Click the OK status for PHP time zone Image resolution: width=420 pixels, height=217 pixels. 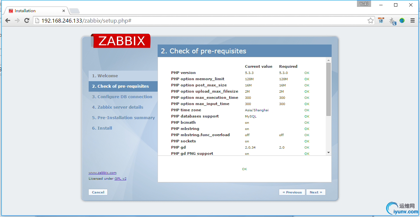point(307,110)
